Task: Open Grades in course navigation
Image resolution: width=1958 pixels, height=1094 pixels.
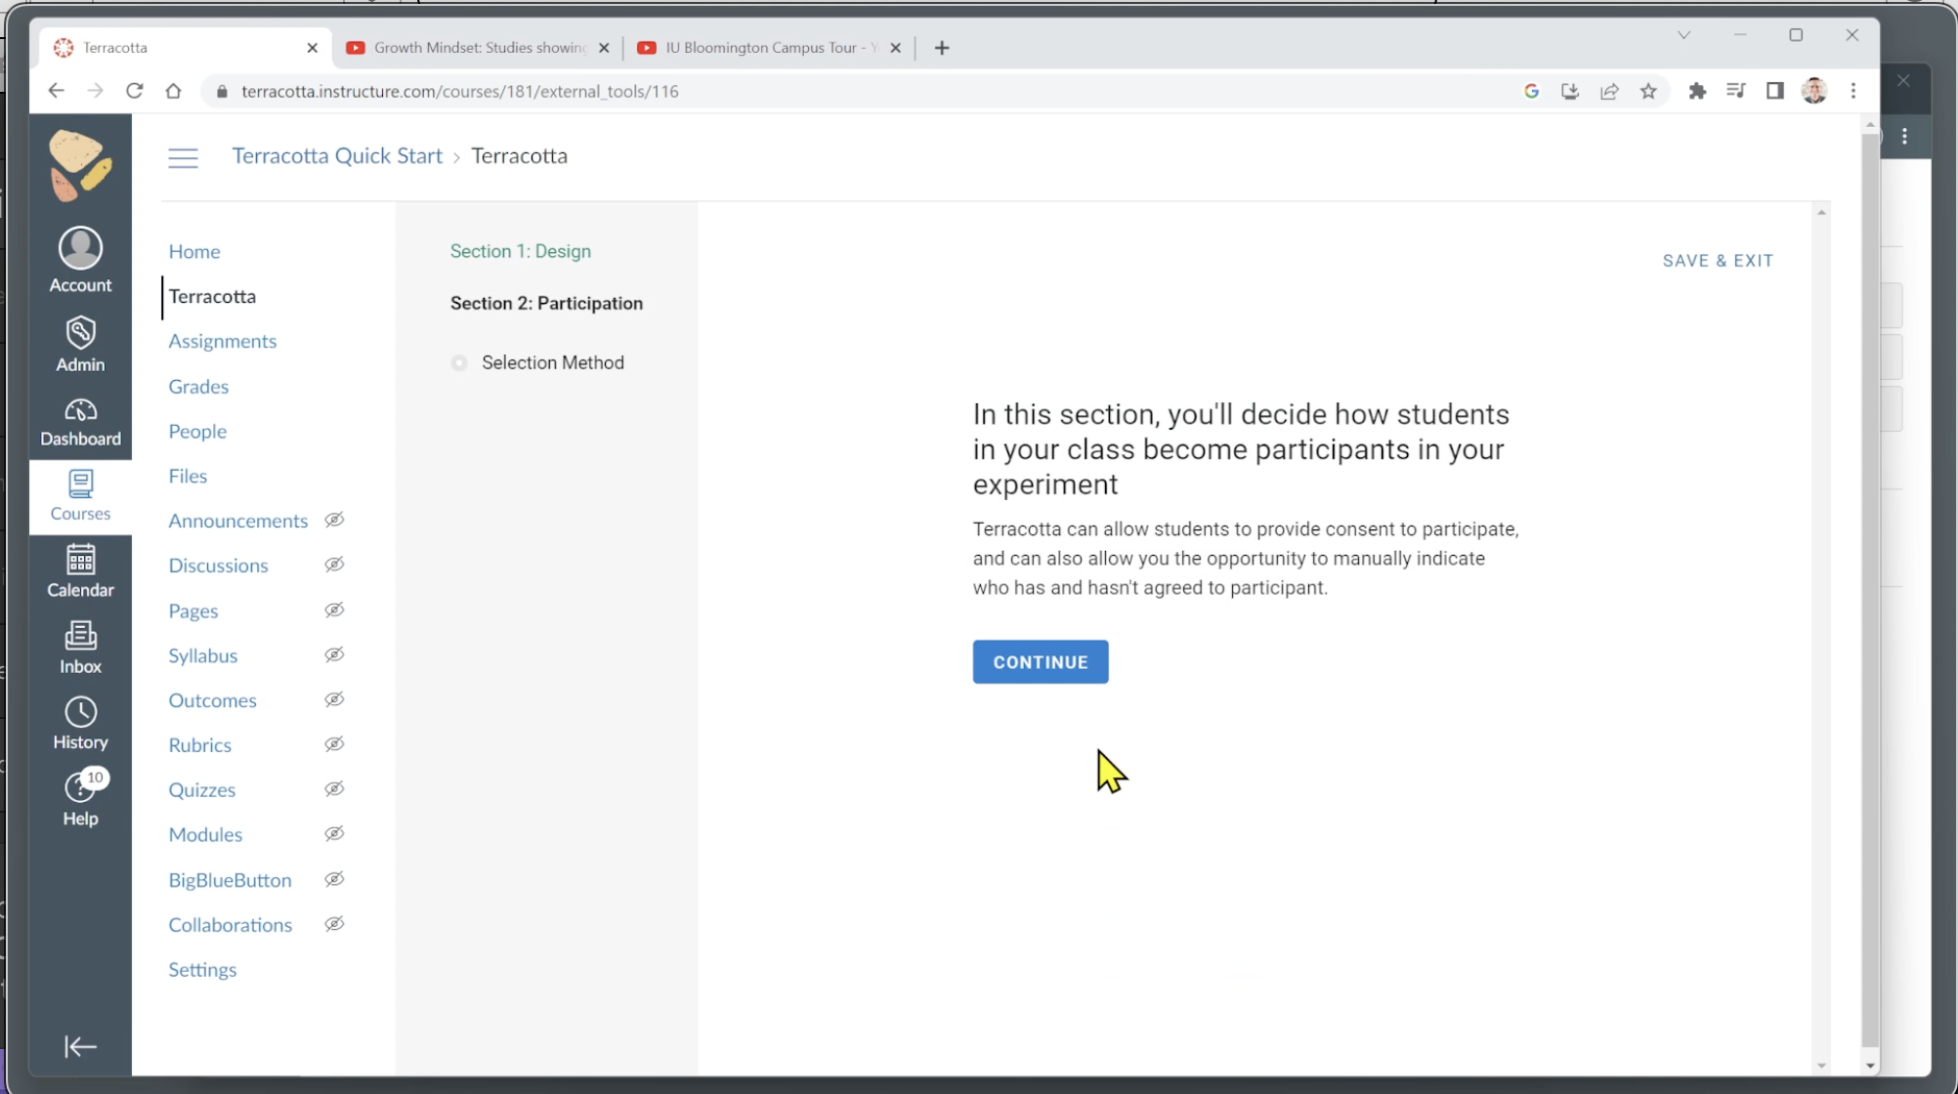Action: [198, 386]
